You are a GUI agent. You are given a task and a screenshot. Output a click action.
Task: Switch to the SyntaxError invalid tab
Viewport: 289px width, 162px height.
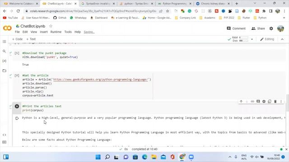[98, 4]
